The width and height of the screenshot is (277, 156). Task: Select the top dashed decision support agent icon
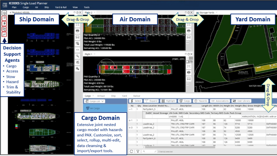point(4,13)
